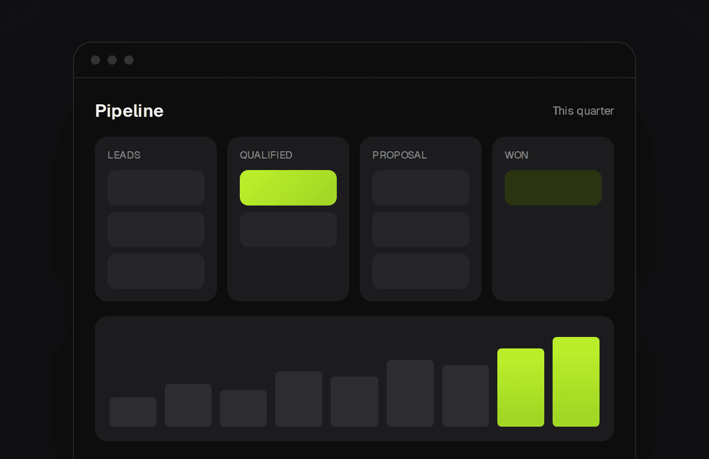
Task: Open the bottom card in Leads column
Action: [156, 271]
